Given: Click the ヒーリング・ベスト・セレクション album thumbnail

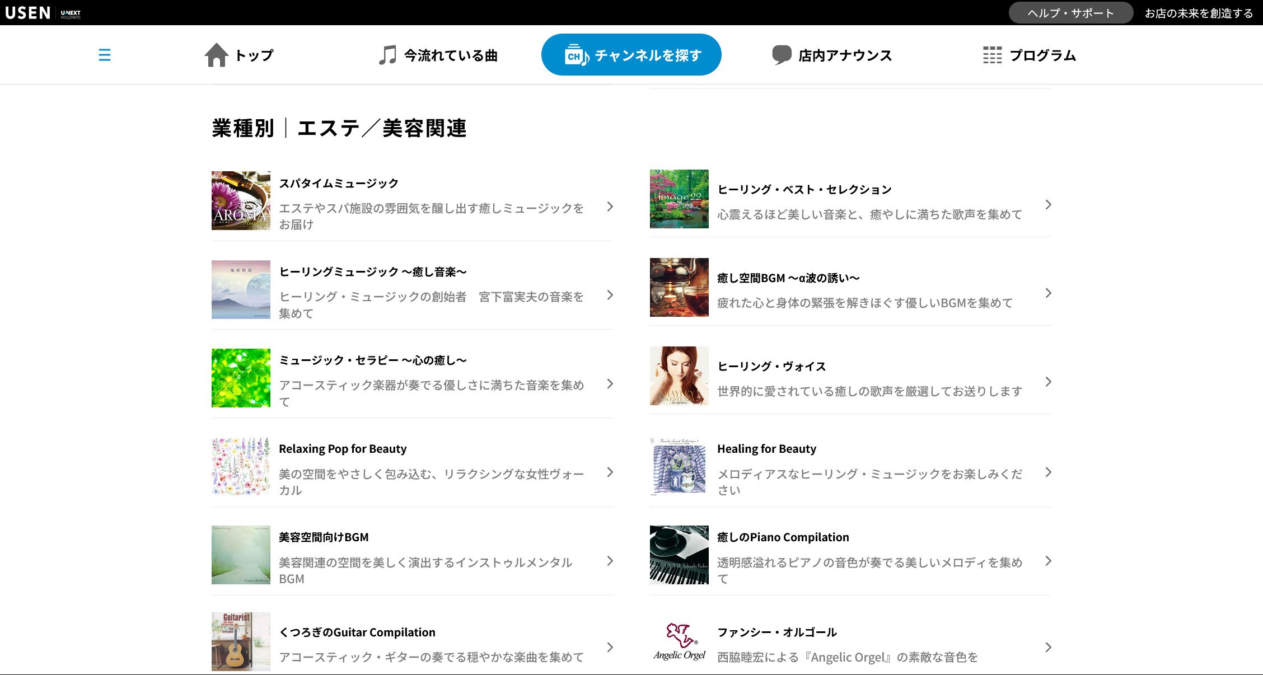Looking at the screenshot, I should (x=679, y=199).
